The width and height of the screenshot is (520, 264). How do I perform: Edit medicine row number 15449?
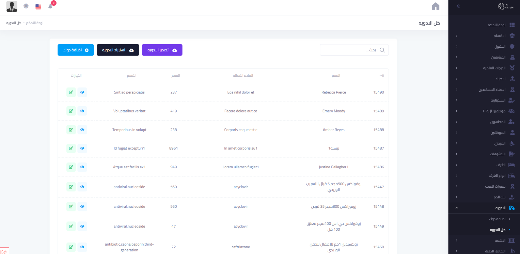[x=71, y=226]
